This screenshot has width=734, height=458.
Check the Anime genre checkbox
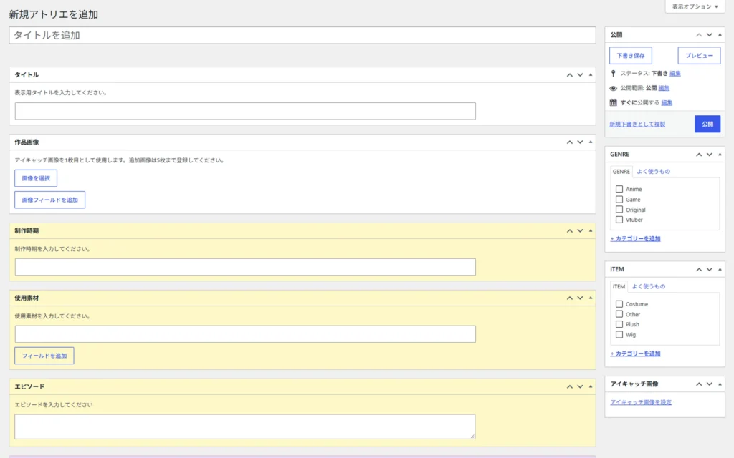pos(619,189)
